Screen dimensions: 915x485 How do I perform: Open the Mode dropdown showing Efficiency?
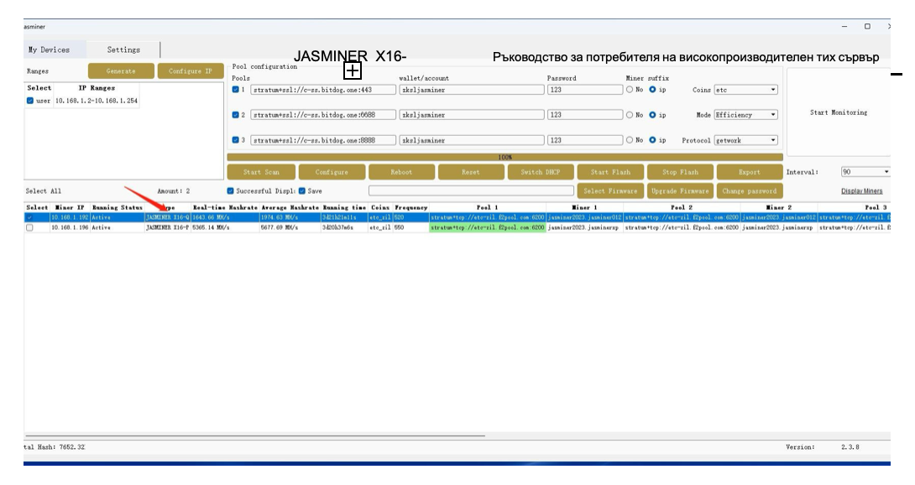click(x=745, y=115)
